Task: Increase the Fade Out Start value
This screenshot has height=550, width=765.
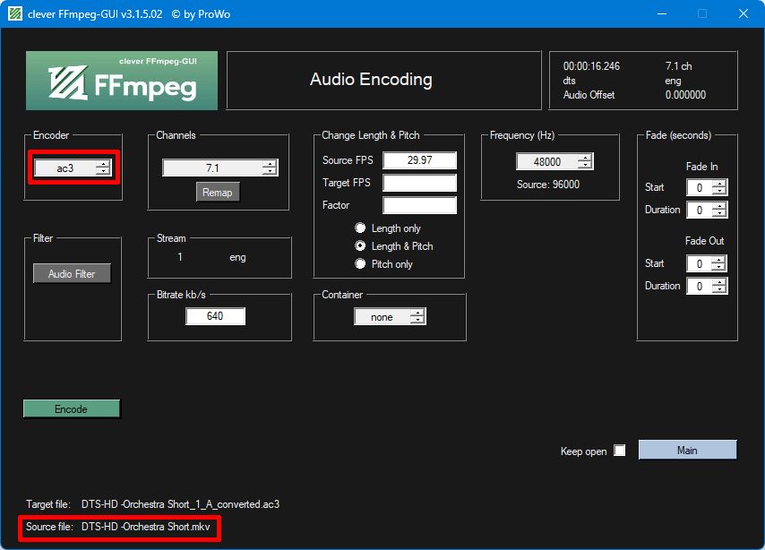Action: (x=719, y=260)
